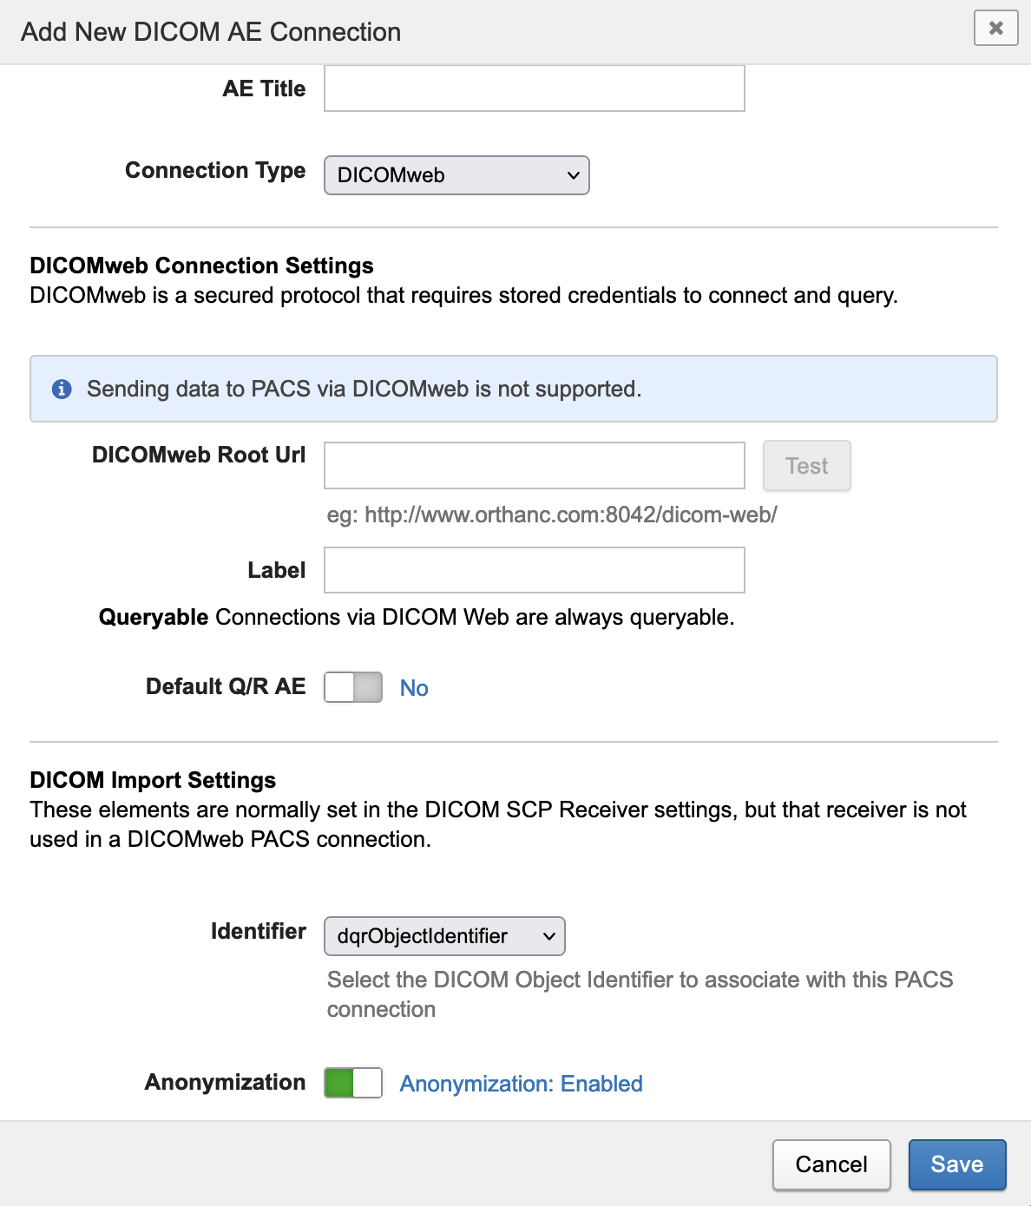Toggle the Default Q/R AE switch
This screenshot has height=1206, width=1031.
[353, 687]
